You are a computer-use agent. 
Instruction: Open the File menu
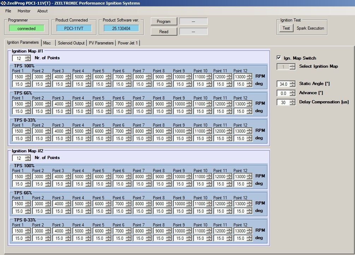point(8,11)
